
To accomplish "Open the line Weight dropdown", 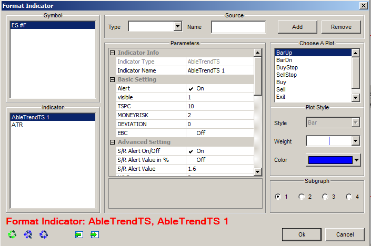I will click(x=355, y=141).
